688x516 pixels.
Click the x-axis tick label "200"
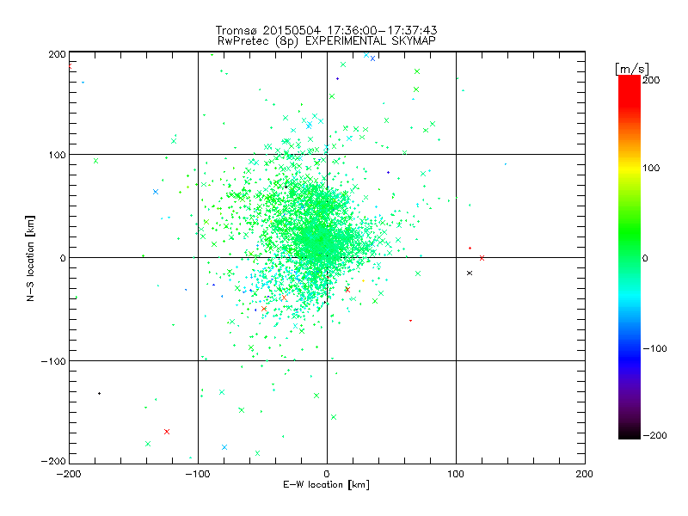(585, 474)
